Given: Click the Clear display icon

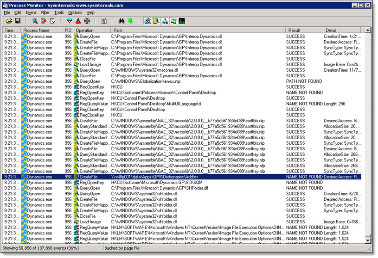Looking at the screenshot, I should click(52, 21).
